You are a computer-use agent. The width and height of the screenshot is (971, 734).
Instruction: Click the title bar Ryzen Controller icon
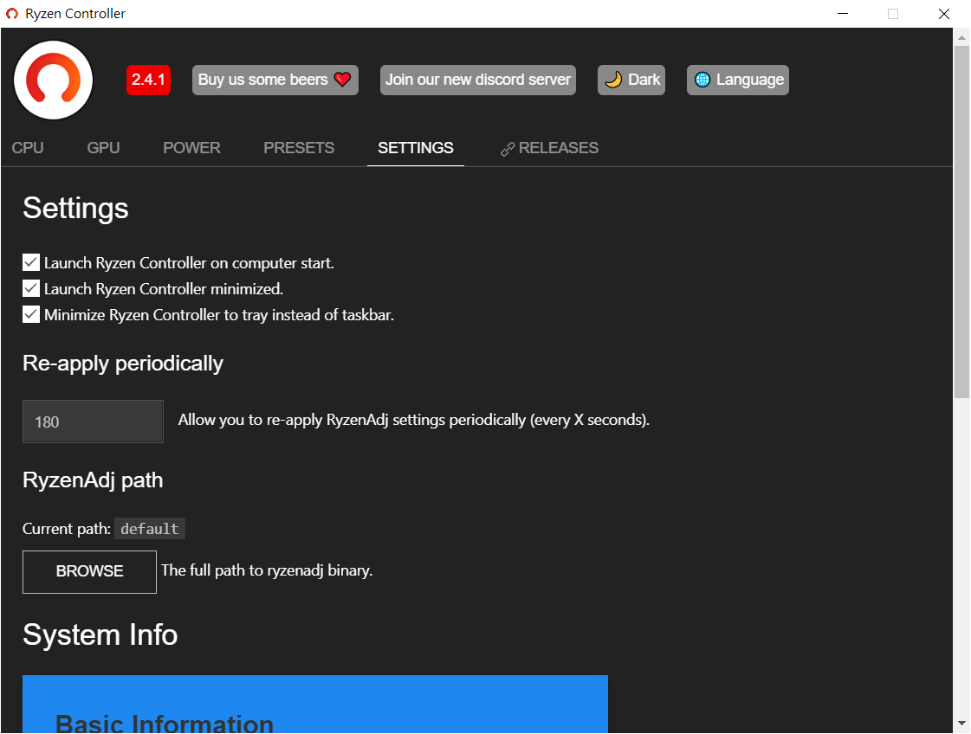click(x=12, y=14)
